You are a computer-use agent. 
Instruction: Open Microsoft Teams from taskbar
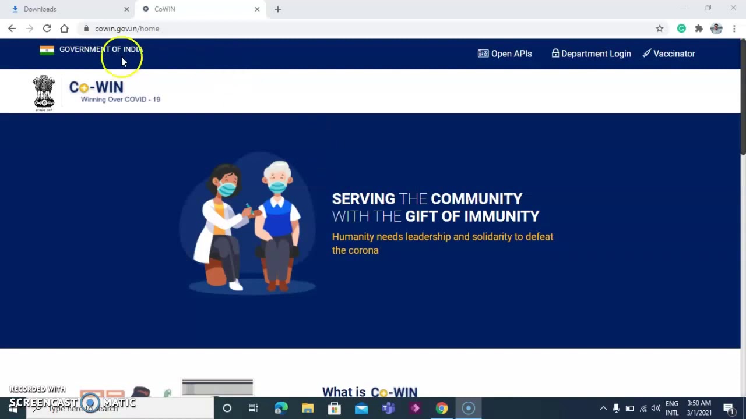pyautogui.click(x=388, y=409)
